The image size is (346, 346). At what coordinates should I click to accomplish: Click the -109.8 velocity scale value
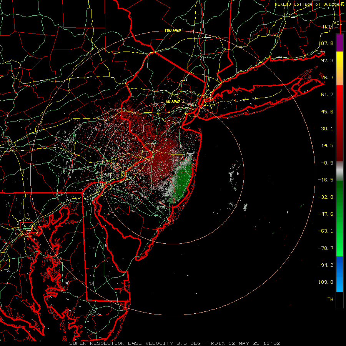point(324,282)
